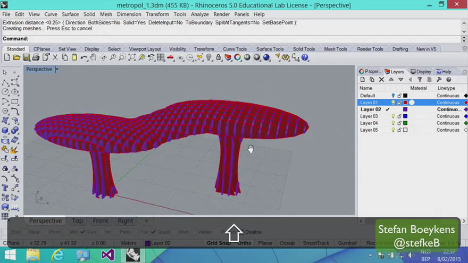468x263 pixels.
Task: Select the Rectangle tool in left sidebar
Action: coord(15,101)
